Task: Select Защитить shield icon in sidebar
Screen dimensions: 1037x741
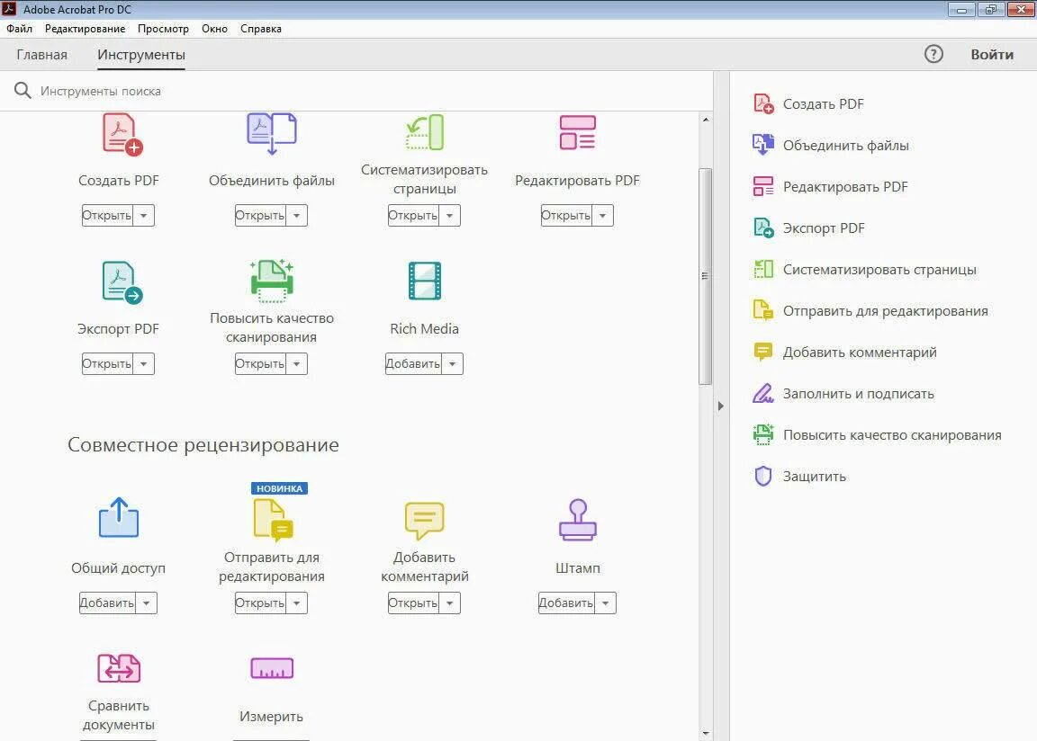Action: click(x=763, y=477)
